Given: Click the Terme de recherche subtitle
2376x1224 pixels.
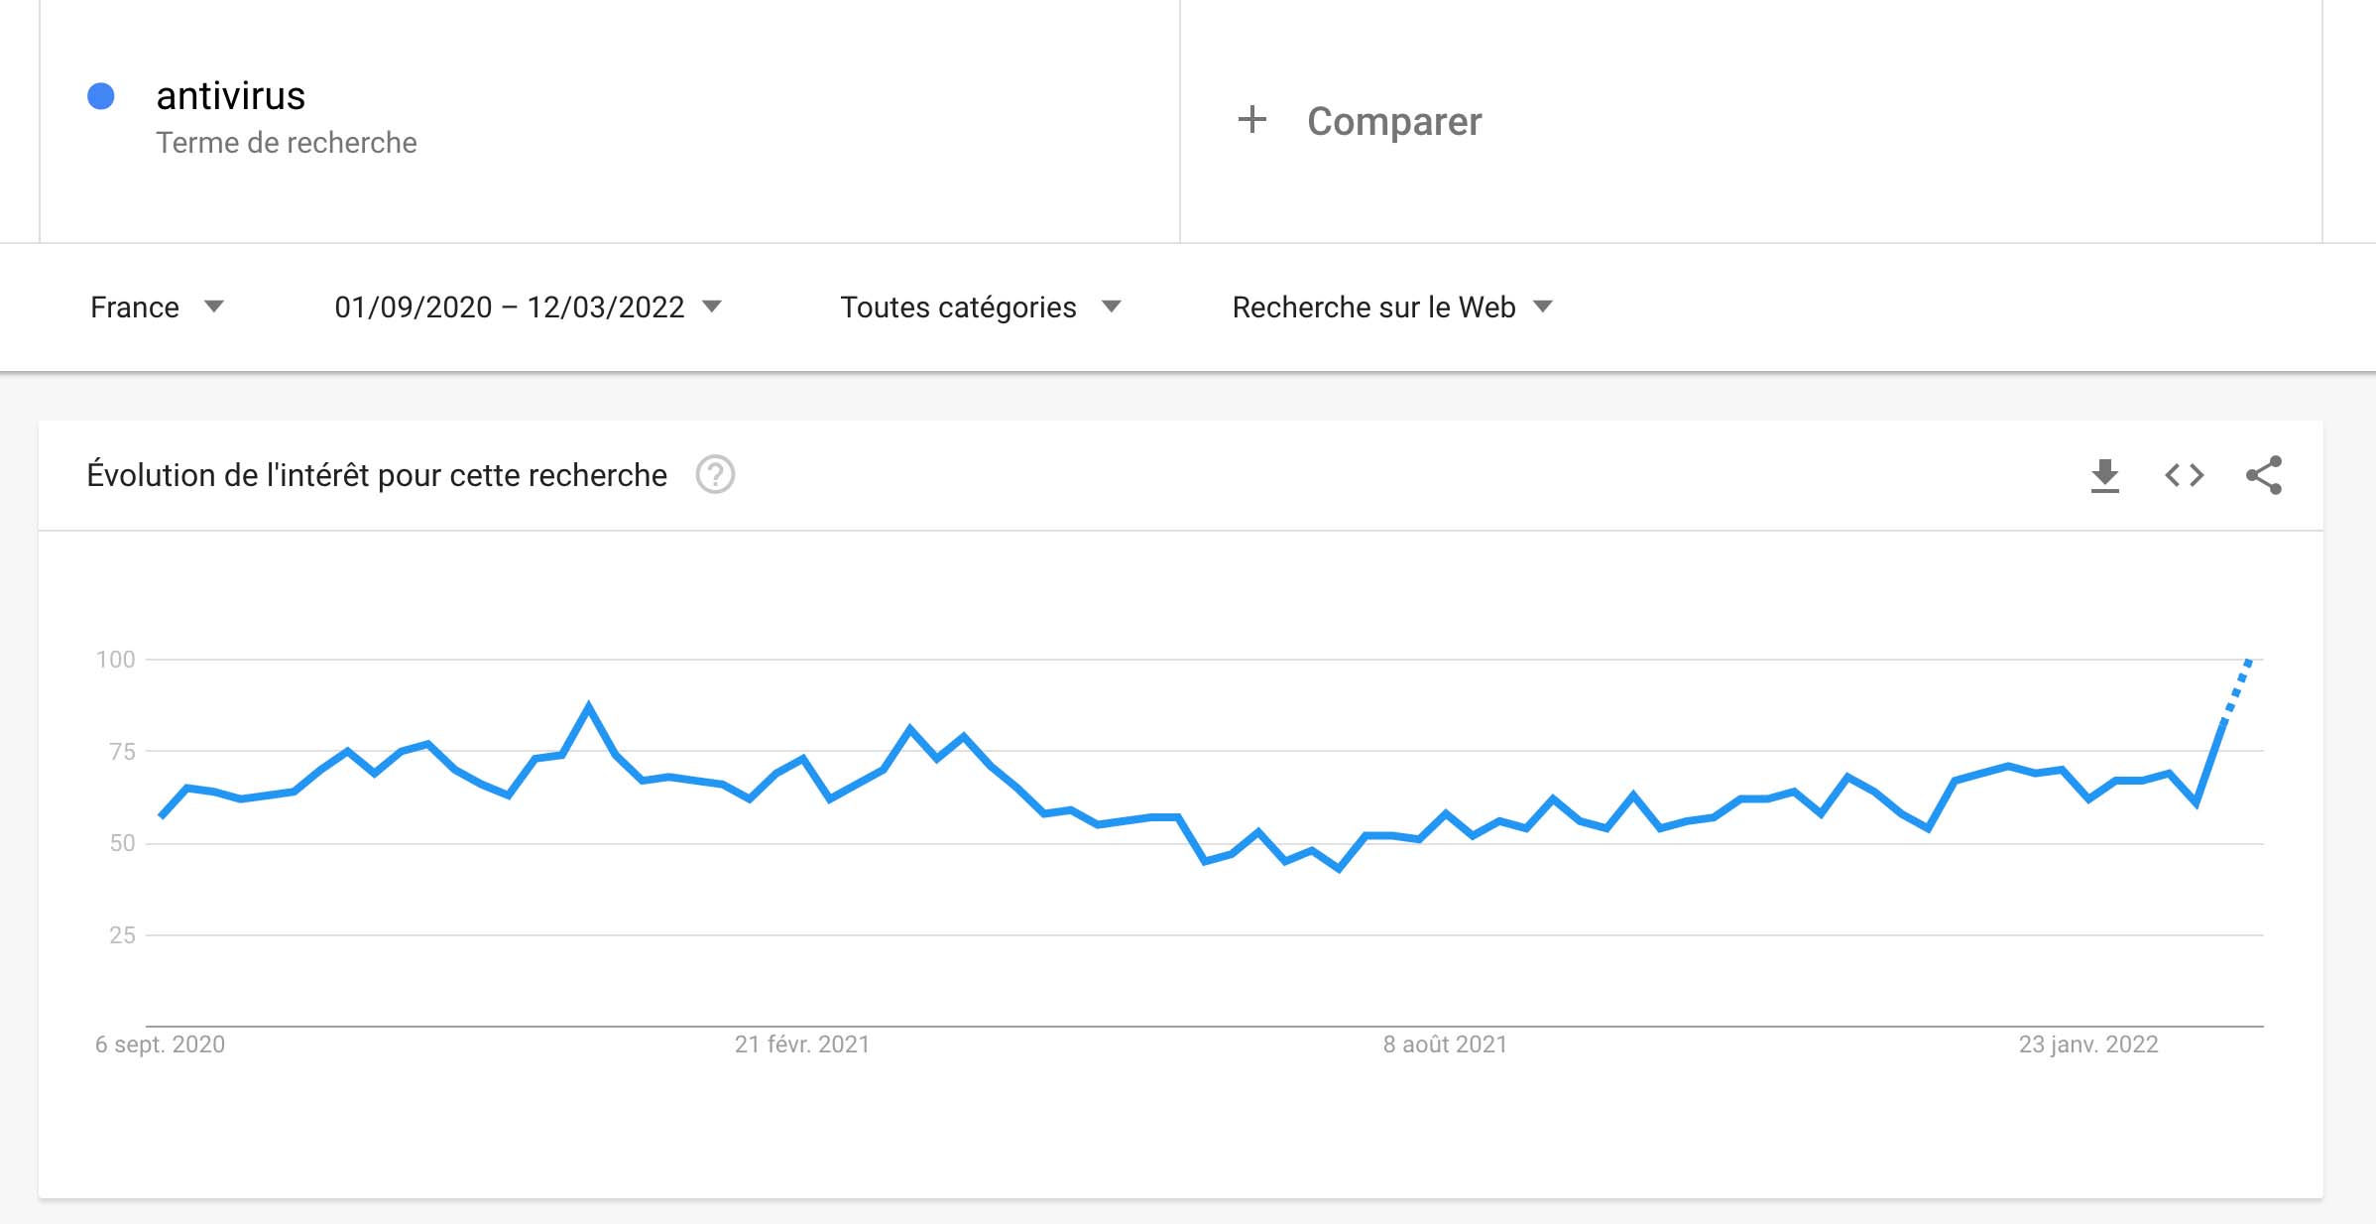Looking at the screenshot, I should click(287, 143).
